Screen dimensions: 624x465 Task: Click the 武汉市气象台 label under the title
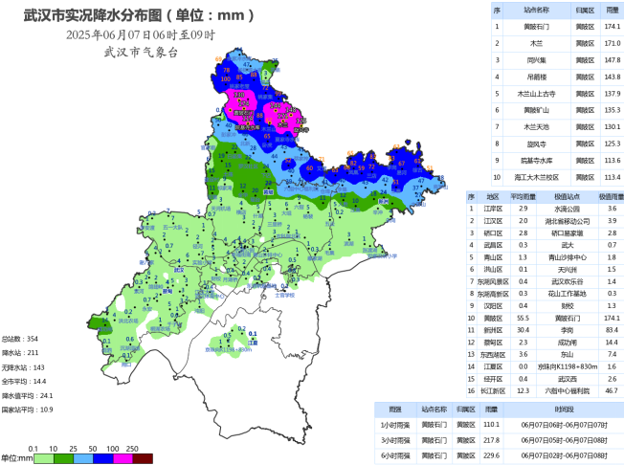(x=141, y=53)
